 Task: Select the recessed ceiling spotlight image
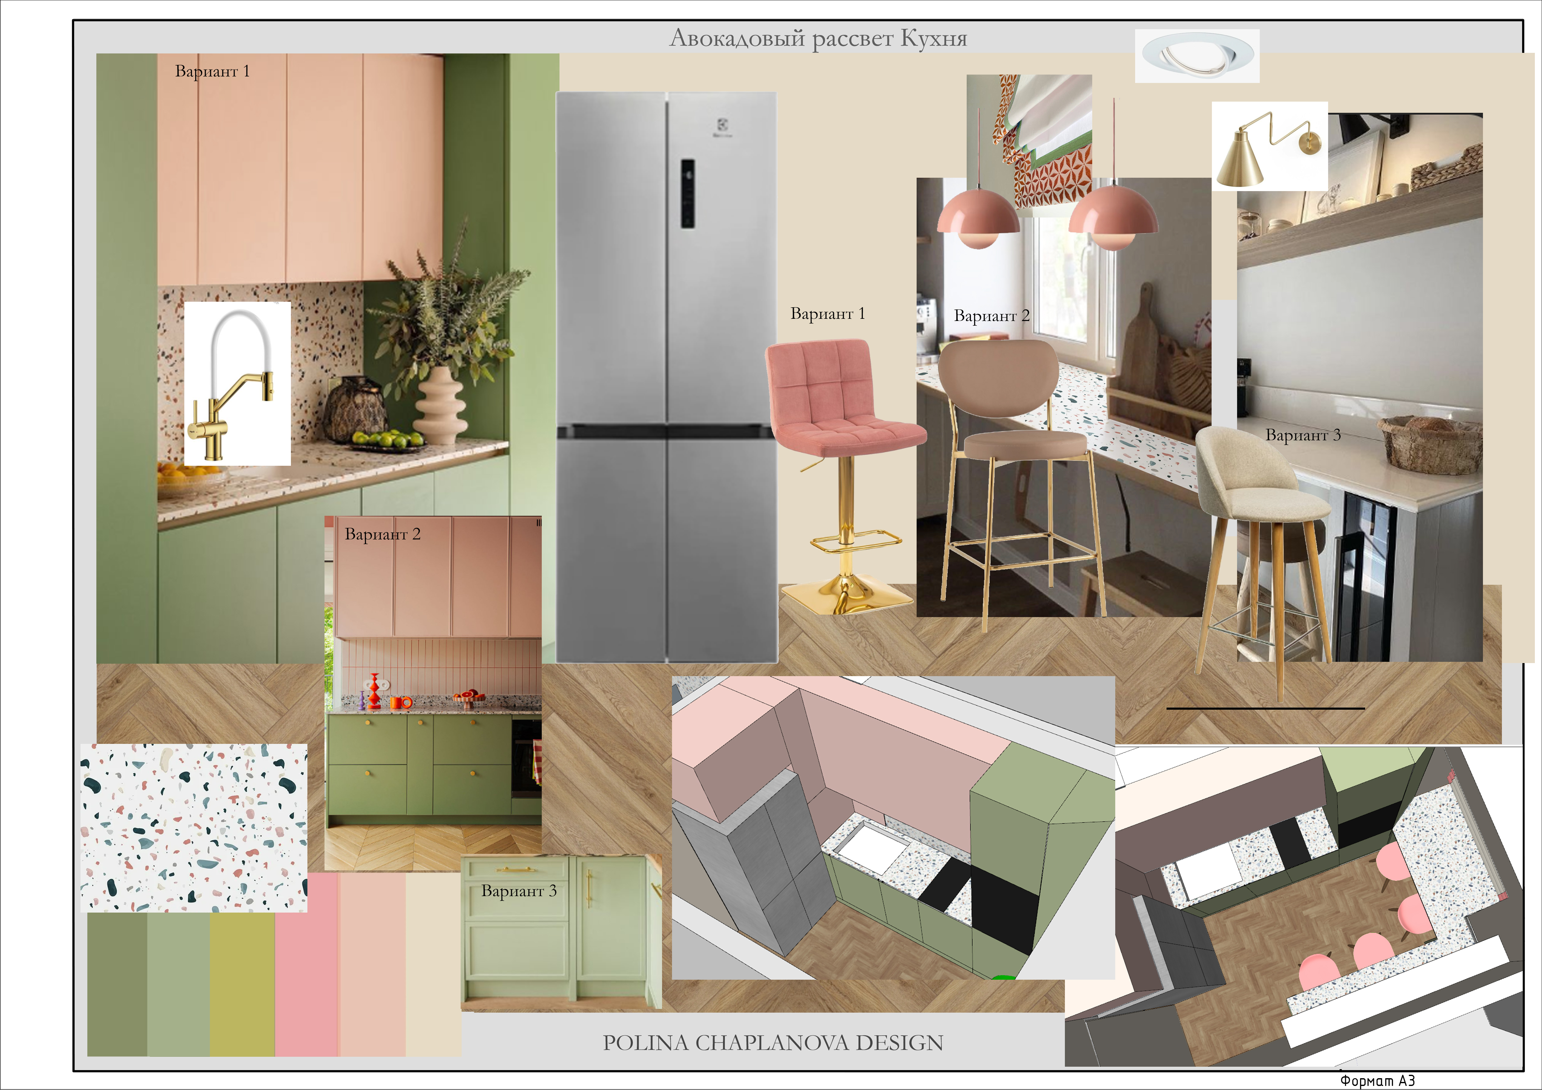tap(1197, 56)
